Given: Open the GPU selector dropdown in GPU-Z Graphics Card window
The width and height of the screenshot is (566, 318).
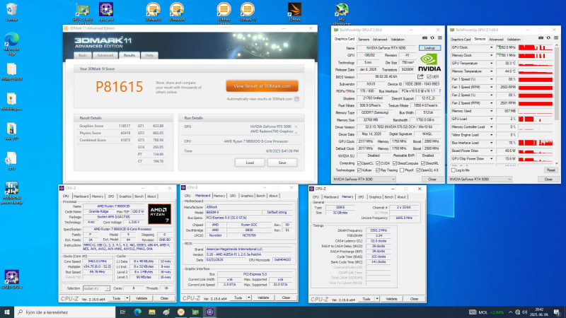Looking at the screenshot, I should 364,179.
